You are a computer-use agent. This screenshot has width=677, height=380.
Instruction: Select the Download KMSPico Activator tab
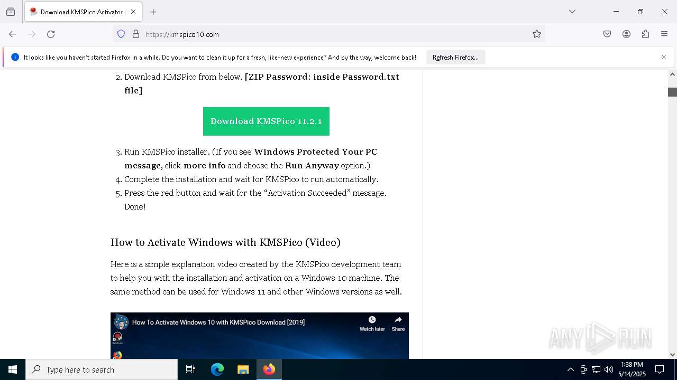coord(83,12)
